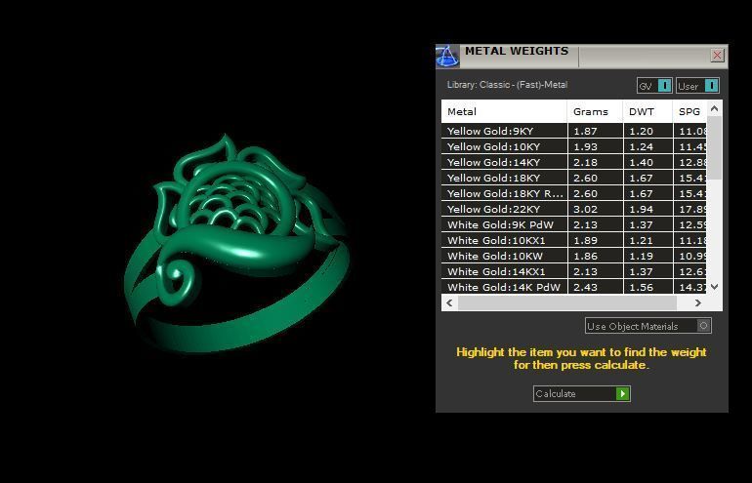The image size is (752, 483).
Task: Click the 1.89 grams value
Action: click(x=585, y=241)
